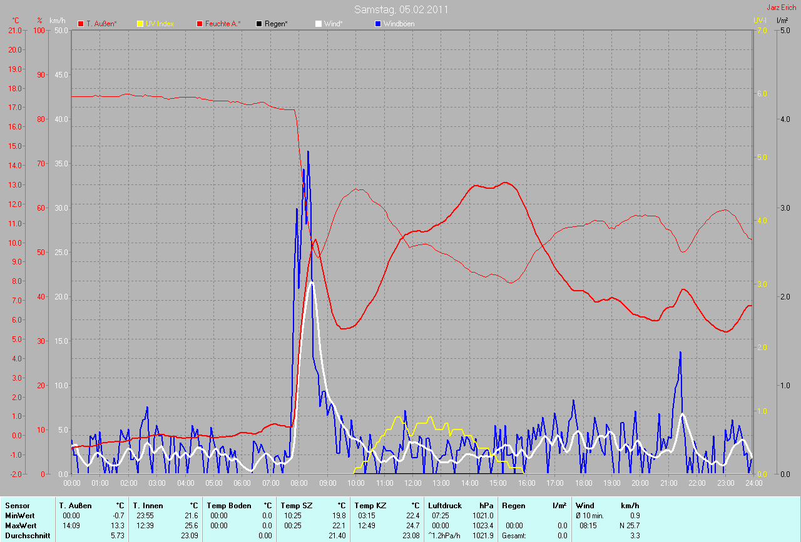
Task: Click the Temp SZ minimum value '19.8'
Action: [x=339, y=516]
